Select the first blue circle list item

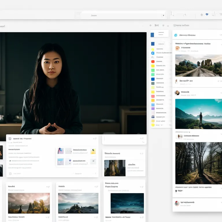pos(153,53)
